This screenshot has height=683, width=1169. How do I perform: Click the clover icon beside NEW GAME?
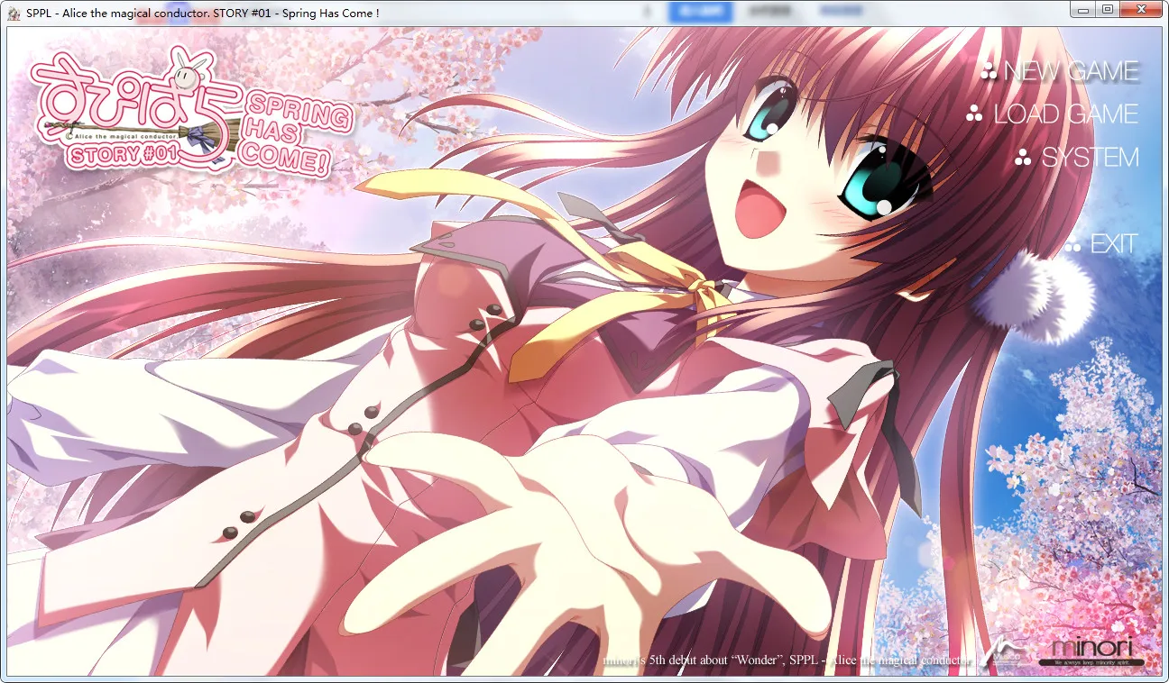(990, 69)
